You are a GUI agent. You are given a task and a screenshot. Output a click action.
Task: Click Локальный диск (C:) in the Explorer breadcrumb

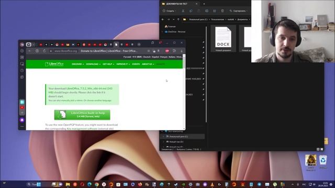[198, 19]
